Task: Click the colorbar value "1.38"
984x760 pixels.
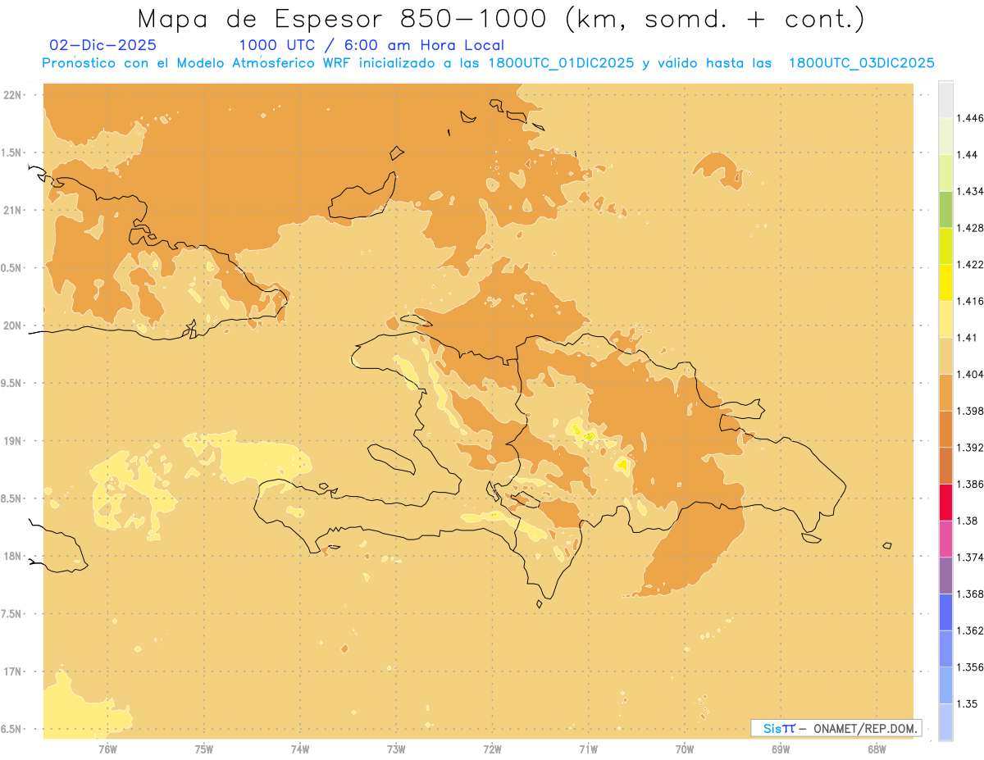Action: point(967,521)
